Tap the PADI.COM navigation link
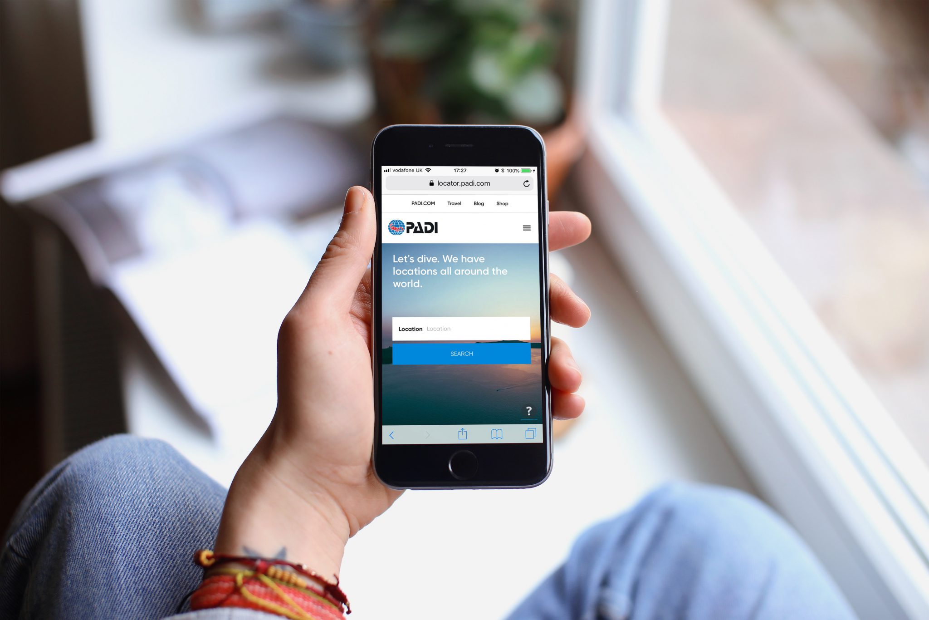929x620 pixels. click(x=422, y=203)
